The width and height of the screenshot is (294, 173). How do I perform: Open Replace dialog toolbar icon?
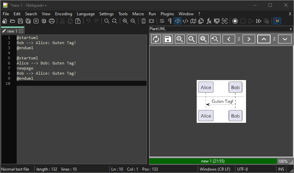(x=115, y=21)
